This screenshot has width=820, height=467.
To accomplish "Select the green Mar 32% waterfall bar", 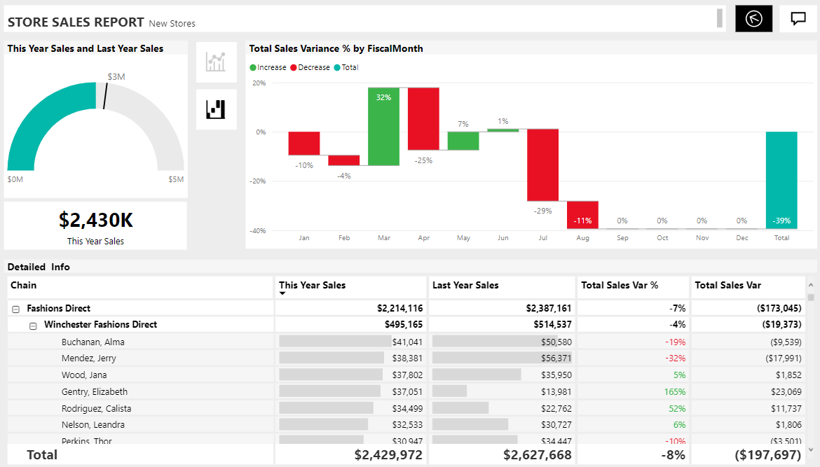I will 383,126.
